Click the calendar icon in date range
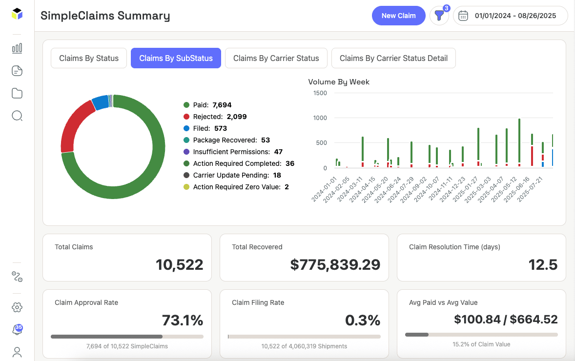 coord(463,16)
